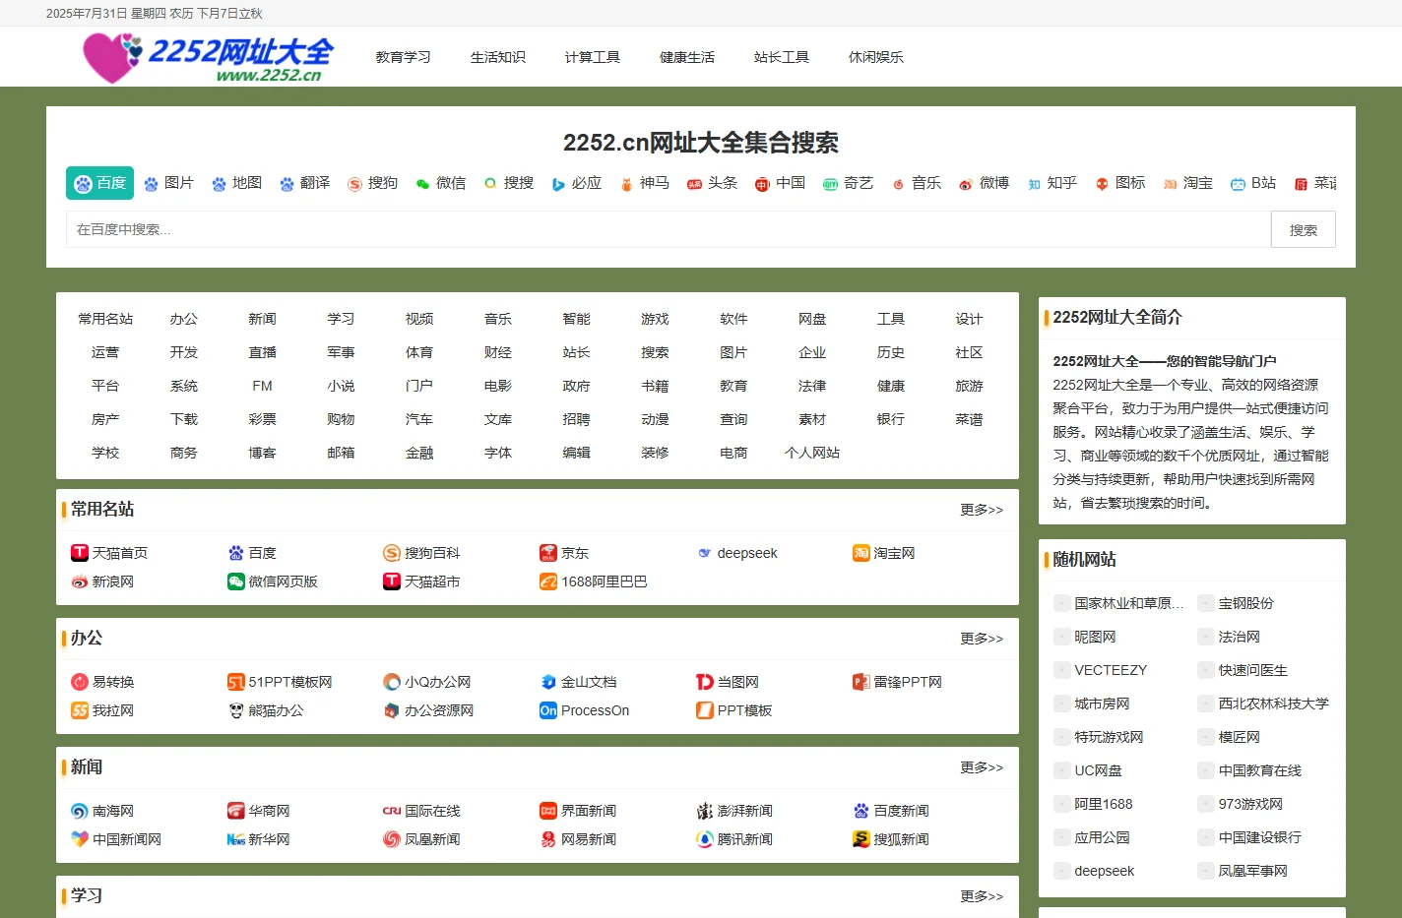
Task: Open the 教育学习 top menu
Action: coord(404,57)
